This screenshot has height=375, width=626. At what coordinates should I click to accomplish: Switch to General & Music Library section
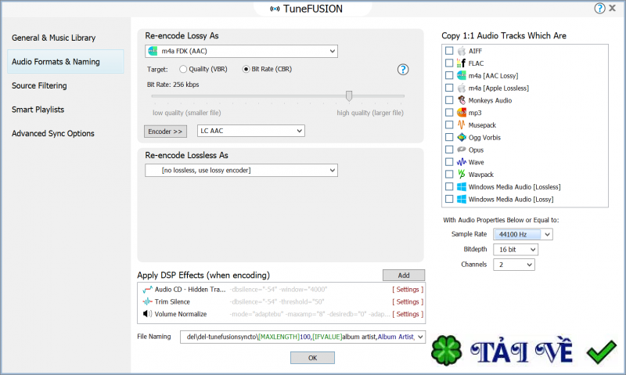point(53,38)
